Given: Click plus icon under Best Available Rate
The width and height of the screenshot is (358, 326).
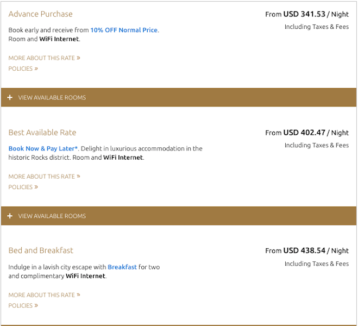Looking at the screenshot, I should [10, 216].
